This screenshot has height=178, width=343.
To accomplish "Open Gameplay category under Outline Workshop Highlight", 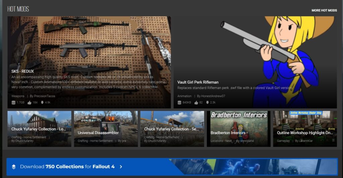I will 283,141.
